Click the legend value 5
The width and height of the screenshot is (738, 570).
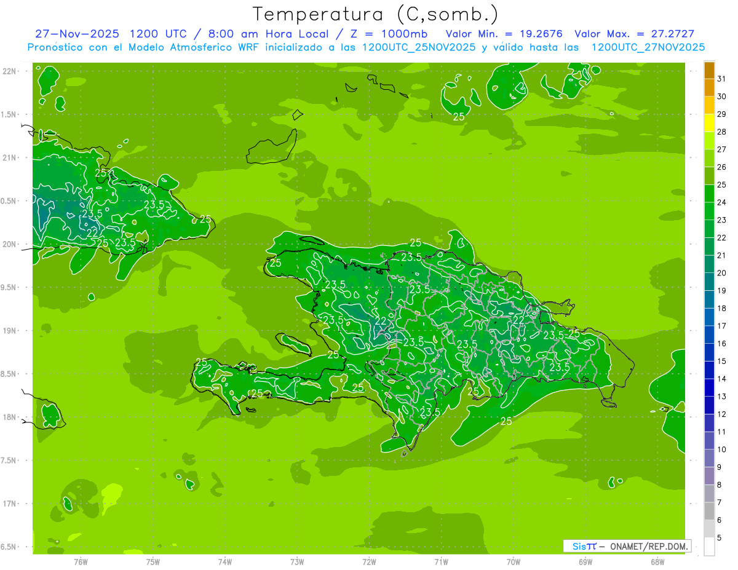[x=720, y=538]
